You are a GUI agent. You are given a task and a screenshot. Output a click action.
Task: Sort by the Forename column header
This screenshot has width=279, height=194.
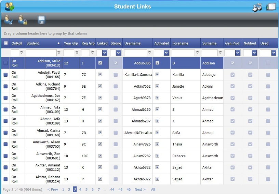pyautogui.click(x=180, y=43)
